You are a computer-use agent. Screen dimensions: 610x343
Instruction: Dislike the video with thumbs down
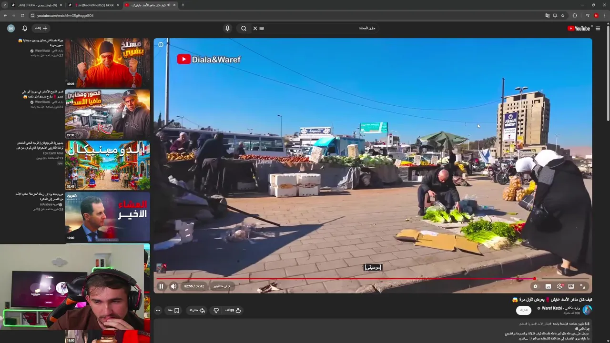pyautogui.click(x=216, y=310)
